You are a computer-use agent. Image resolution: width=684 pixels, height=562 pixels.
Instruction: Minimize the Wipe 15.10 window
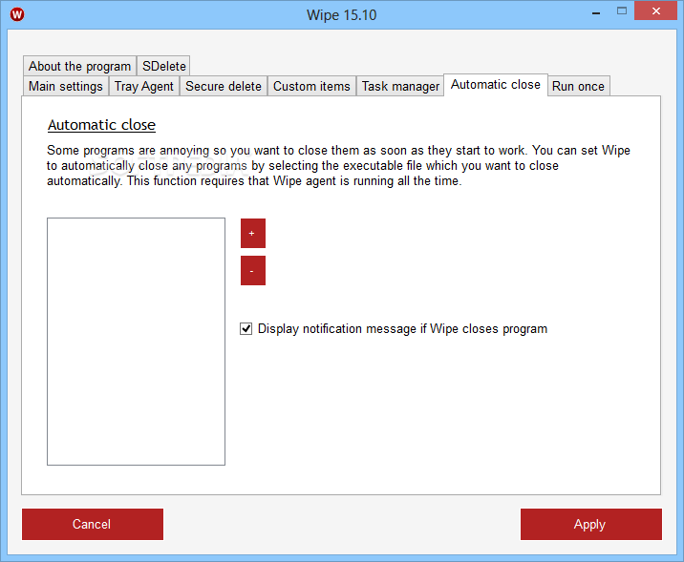(596, 11)
